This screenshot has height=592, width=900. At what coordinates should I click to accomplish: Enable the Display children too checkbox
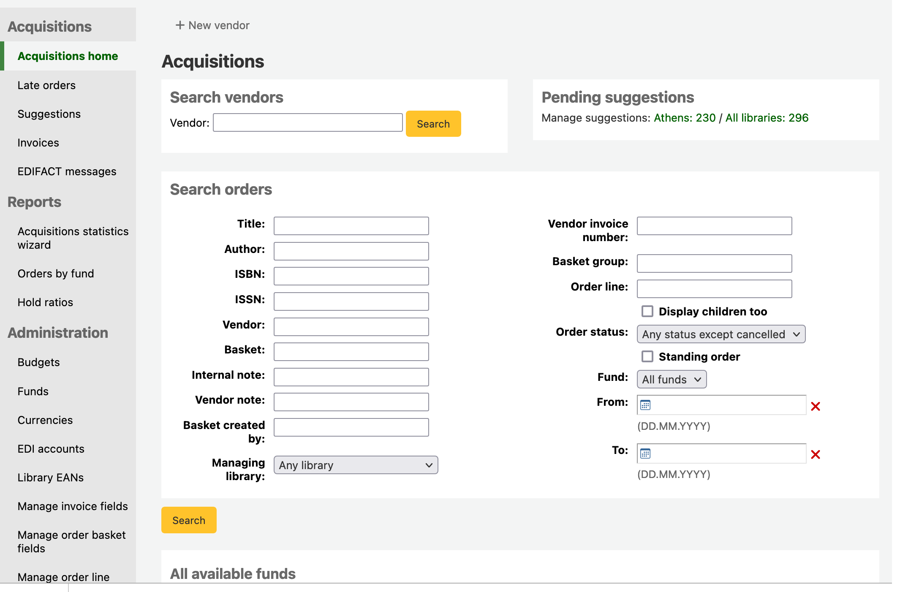647,312
